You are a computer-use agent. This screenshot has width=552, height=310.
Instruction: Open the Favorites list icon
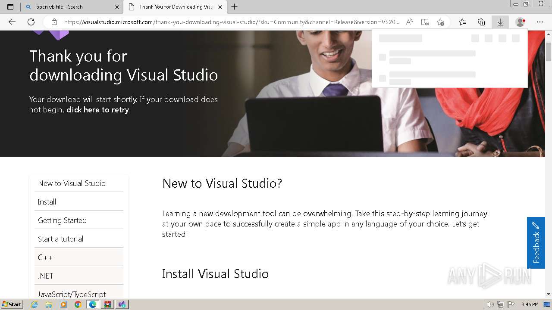[x=462, y=22]
